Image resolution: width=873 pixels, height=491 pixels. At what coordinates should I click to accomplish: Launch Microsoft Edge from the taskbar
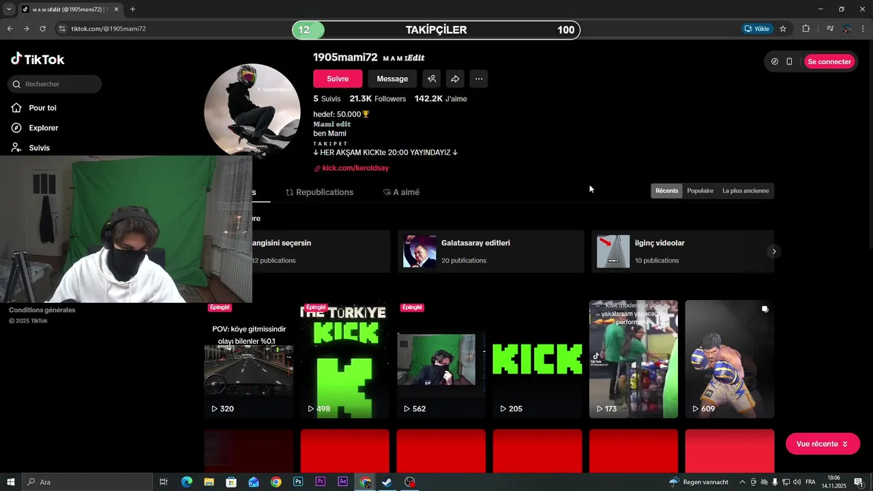[187, 482]
